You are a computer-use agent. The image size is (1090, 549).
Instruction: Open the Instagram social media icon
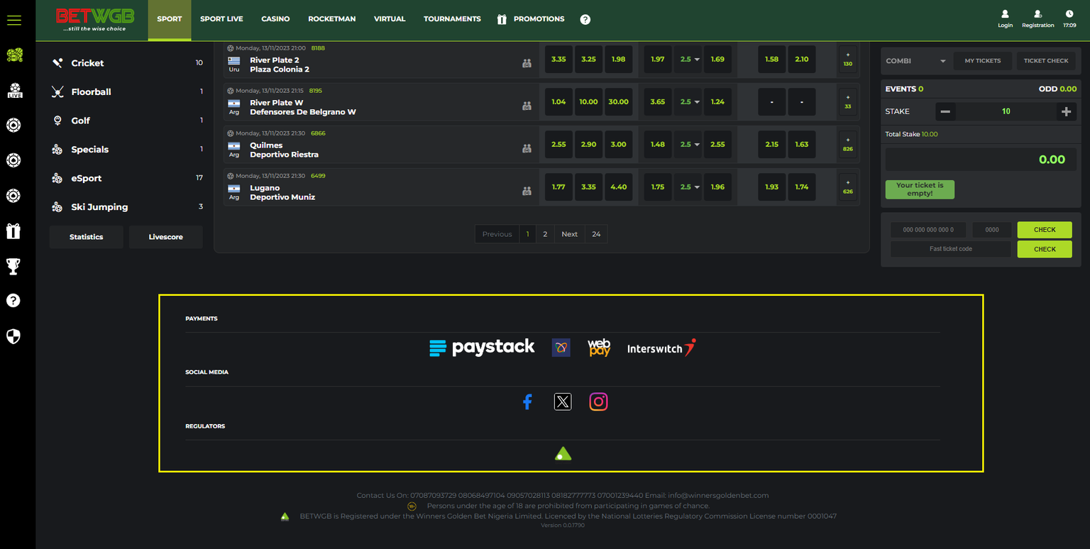pyautogui.click(x=598, y=401)
